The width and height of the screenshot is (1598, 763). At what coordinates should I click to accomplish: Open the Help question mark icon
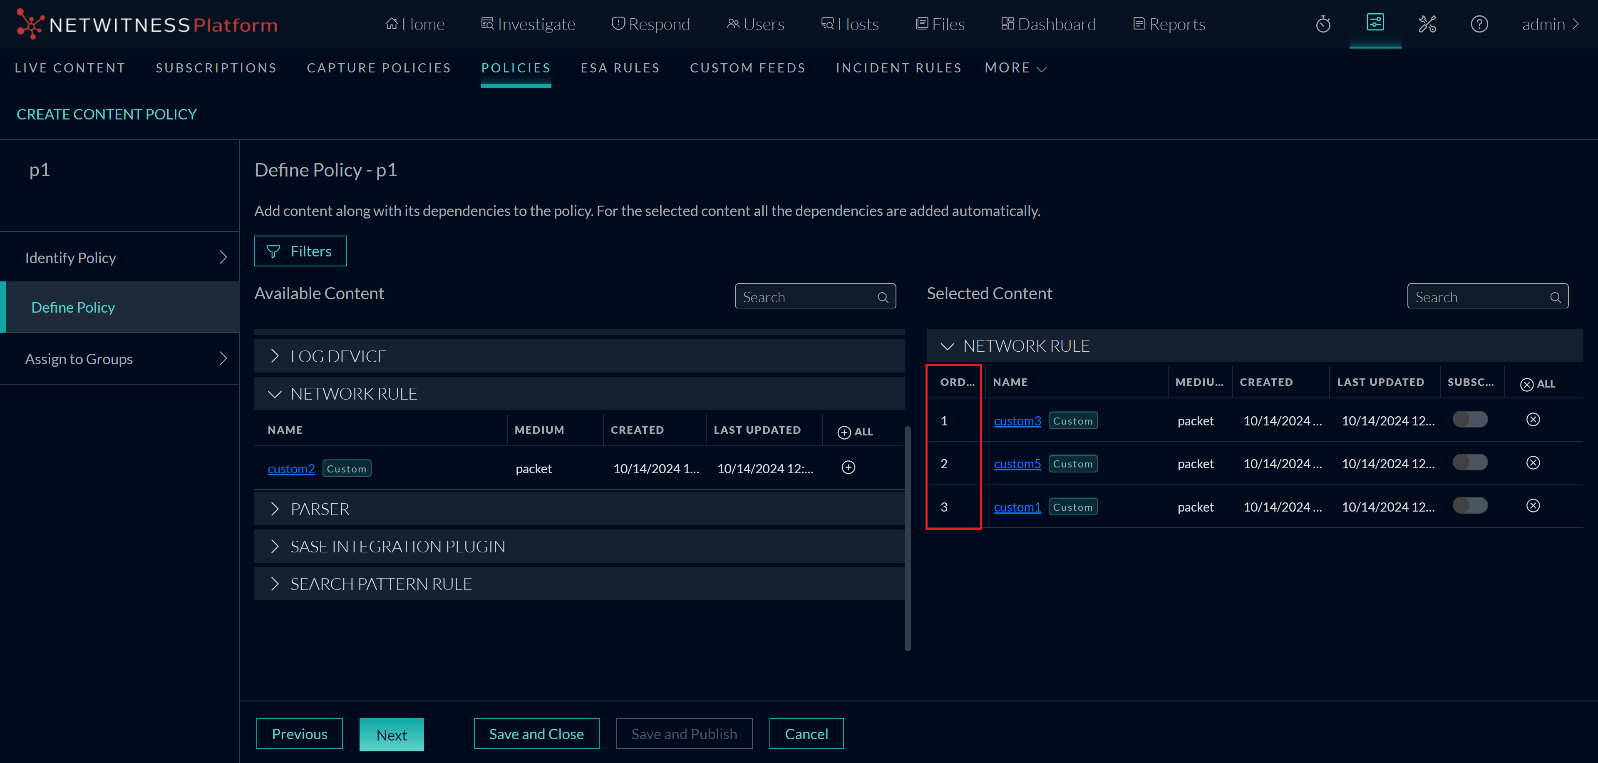(1479, 24)
